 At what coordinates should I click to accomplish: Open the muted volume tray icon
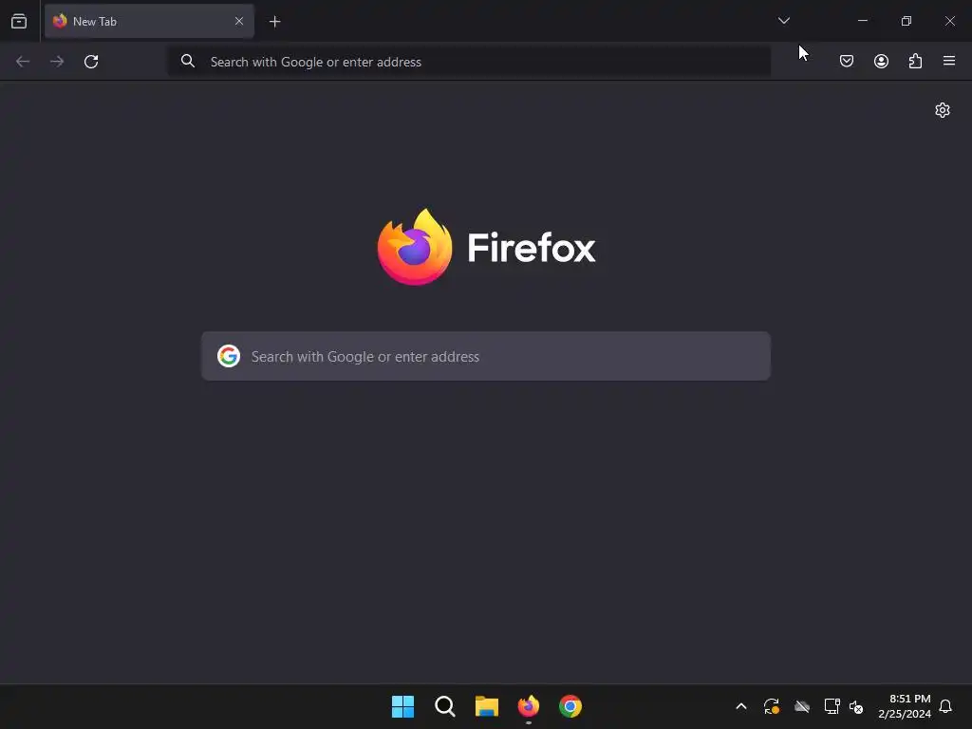click(x=856, y=706)
